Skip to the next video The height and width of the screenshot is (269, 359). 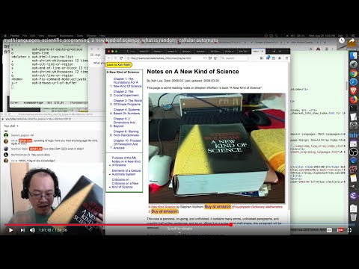(22, 230)
